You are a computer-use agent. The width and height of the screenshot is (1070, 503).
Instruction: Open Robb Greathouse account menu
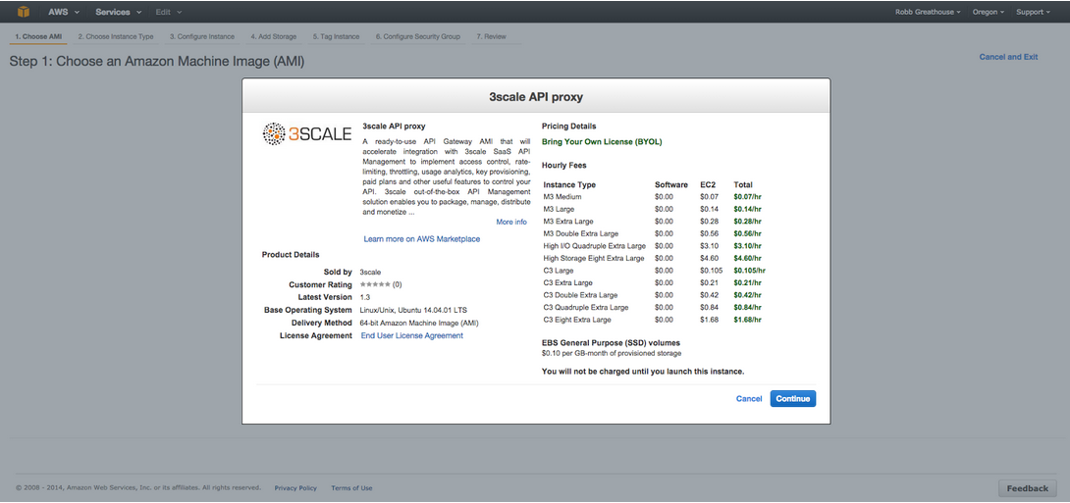click(x=928, y=12)
